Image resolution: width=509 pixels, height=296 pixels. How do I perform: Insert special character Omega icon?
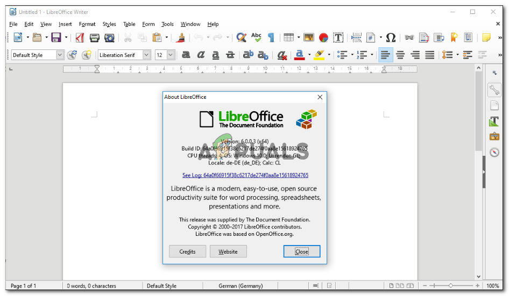(x=391, y=38)
